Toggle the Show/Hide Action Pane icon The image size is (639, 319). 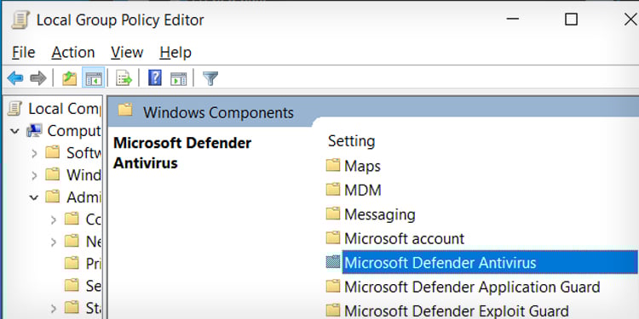pos(178,77)
